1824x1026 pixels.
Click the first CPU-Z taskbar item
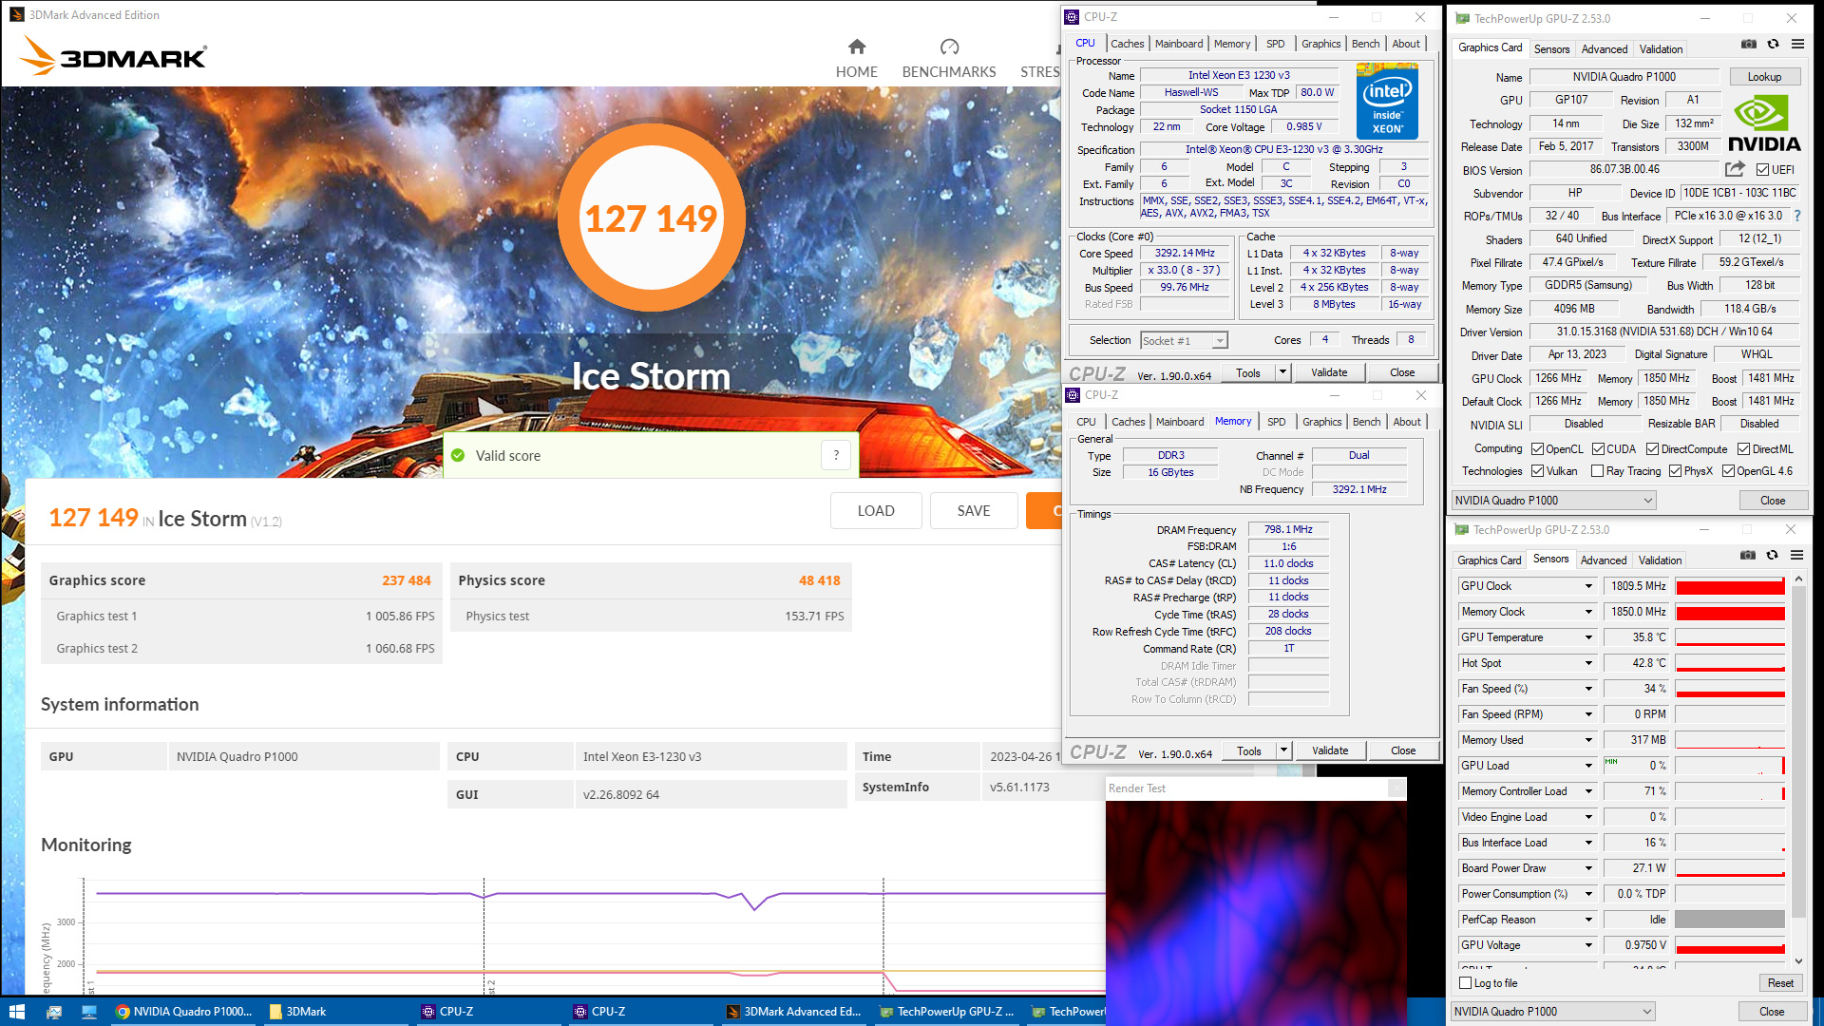(488, 1012)
